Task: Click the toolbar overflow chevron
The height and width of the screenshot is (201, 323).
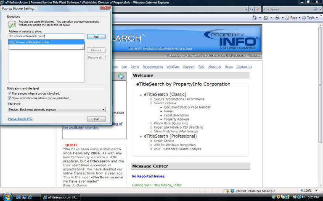Action: (x=321, y=15)
